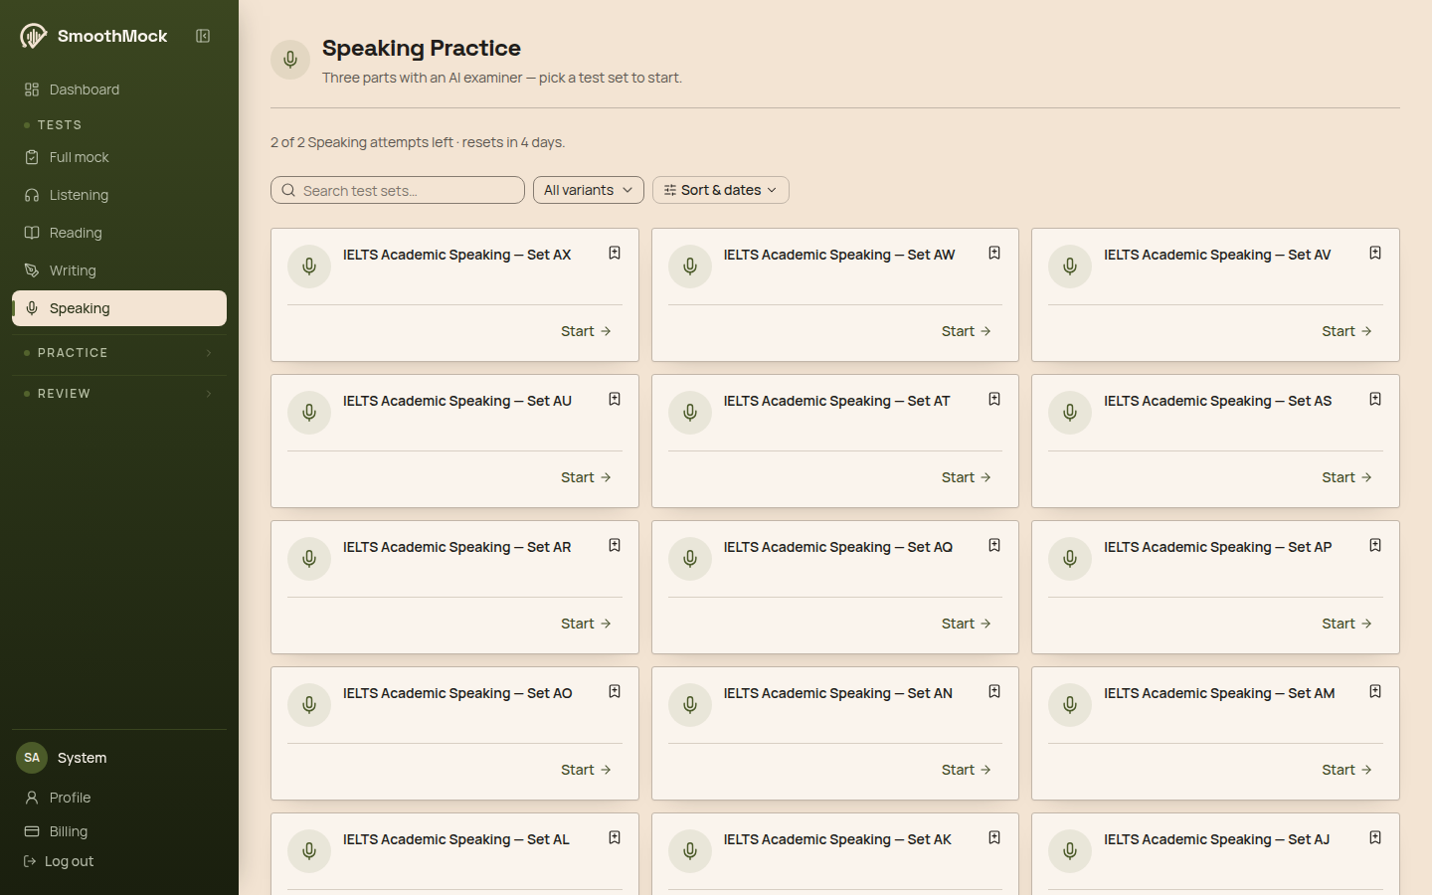Screen dimensions: 1432x895
Task: Bookmark Set AX speaking test
Action: pos(615,254)
